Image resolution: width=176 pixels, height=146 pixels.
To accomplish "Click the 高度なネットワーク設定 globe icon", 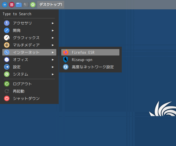I will [x=66, y=67].
